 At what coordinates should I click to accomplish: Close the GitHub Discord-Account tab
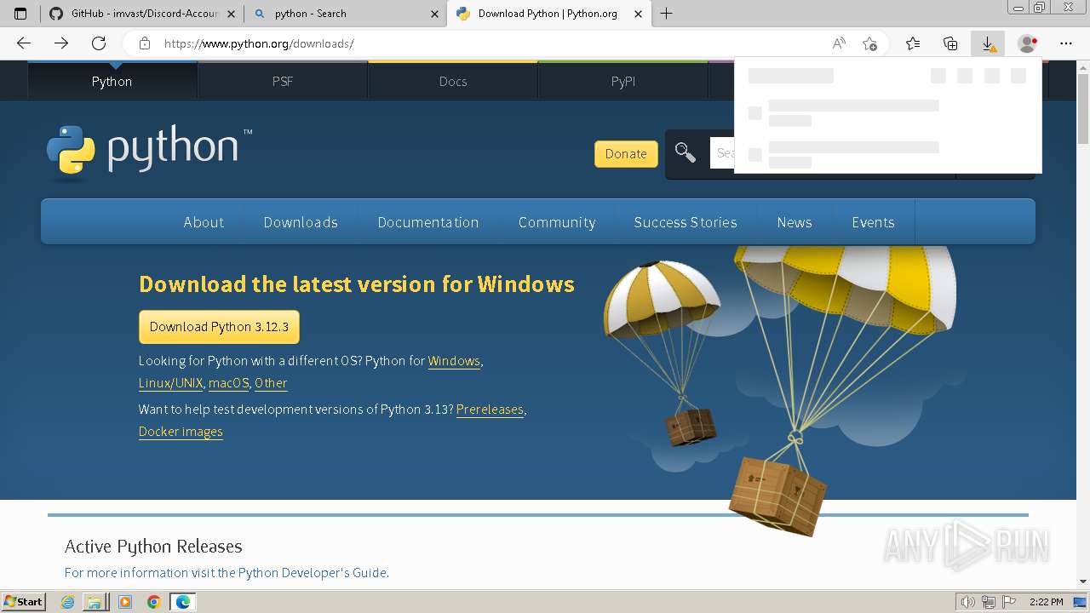click(231, 14)
